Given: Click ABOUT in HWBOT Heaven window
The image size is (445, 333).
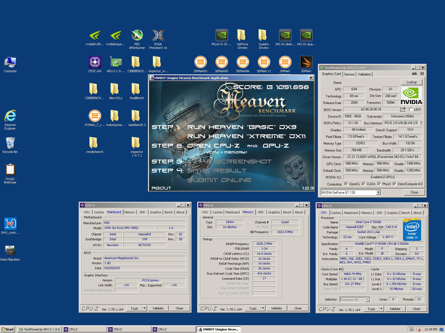Looking at the screenshot, I should pos(161,188).
